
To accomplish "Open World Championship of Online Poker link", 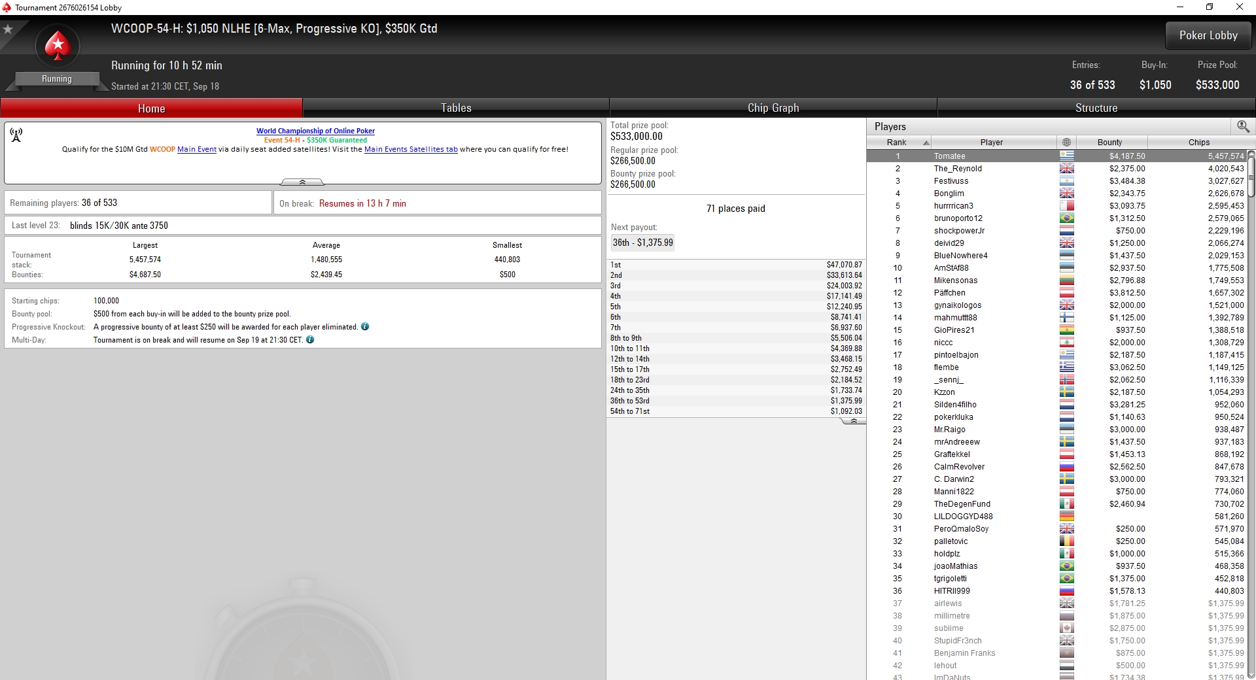I will (x=315, y=131).
